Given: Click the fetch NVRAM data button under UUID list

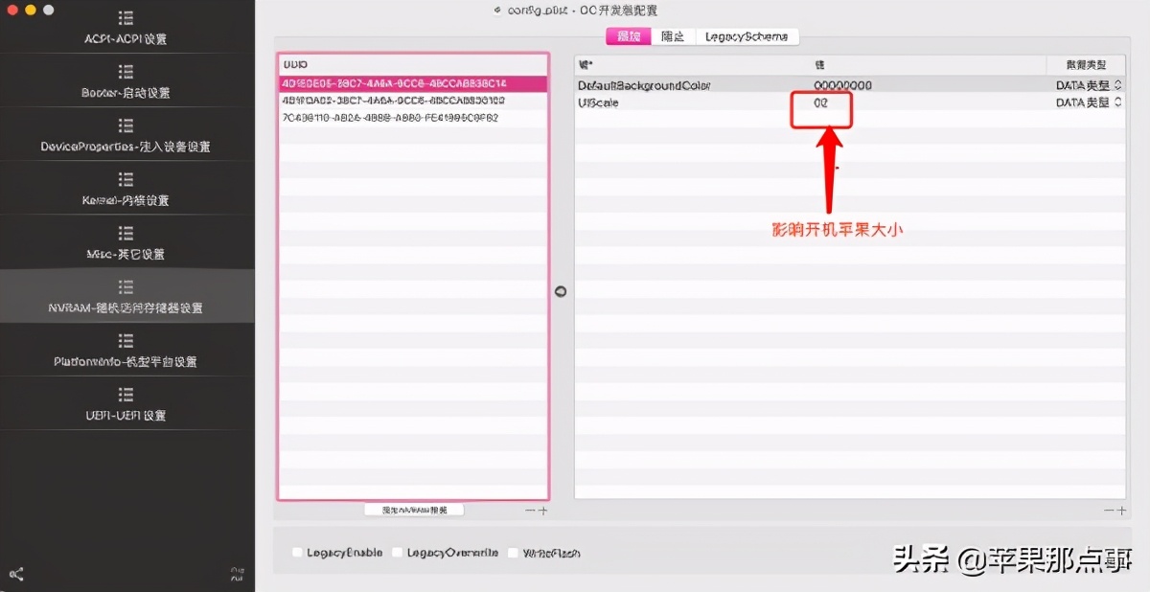Looking at the screenshot, I should pos(414,510).
